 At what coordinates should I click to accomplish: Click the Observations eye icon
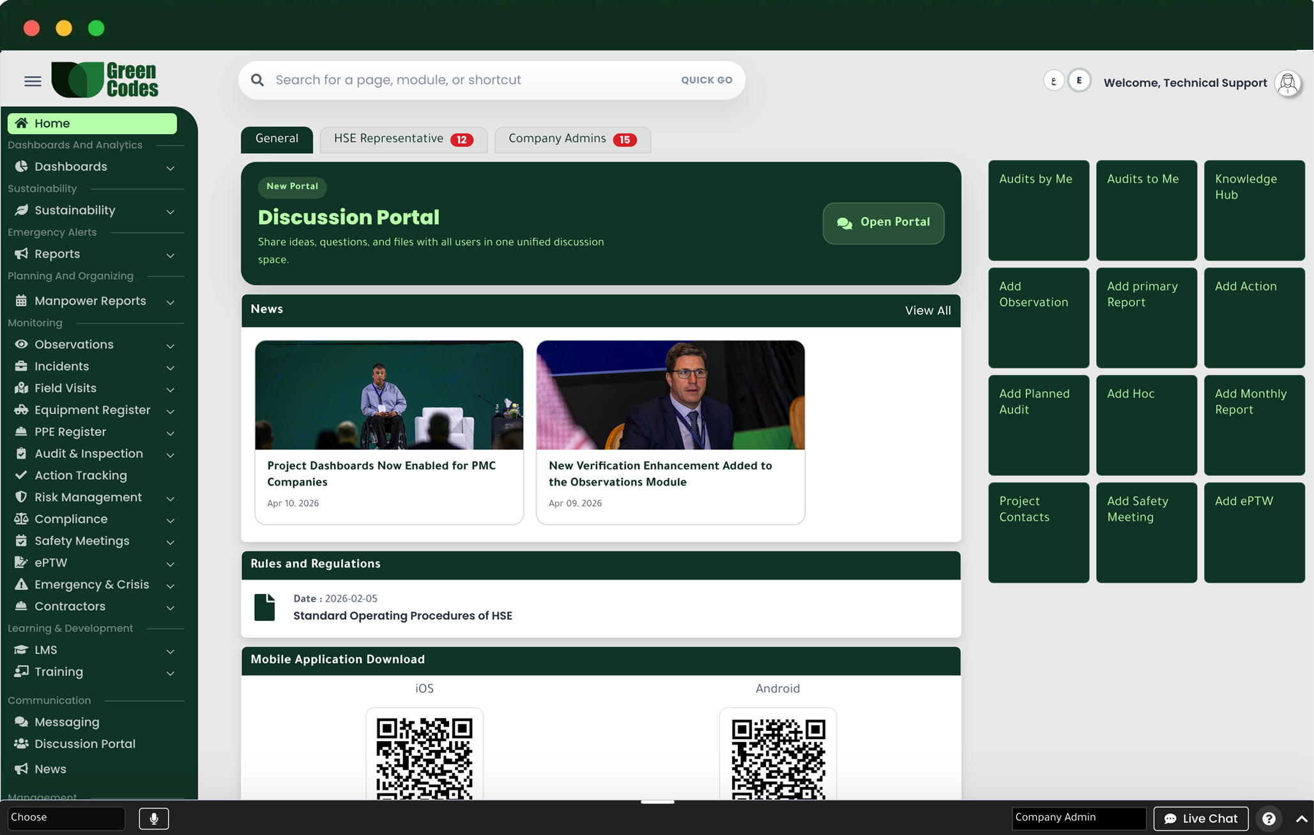pyautogui.click(x=21, y=344)
